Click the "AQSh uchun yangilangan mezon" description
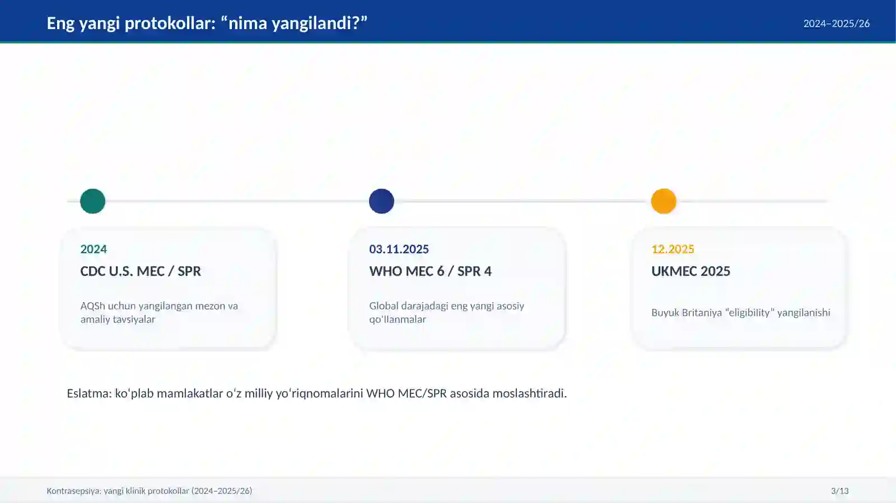Viewport: 896px width, 503px height. tap(159, 312)
